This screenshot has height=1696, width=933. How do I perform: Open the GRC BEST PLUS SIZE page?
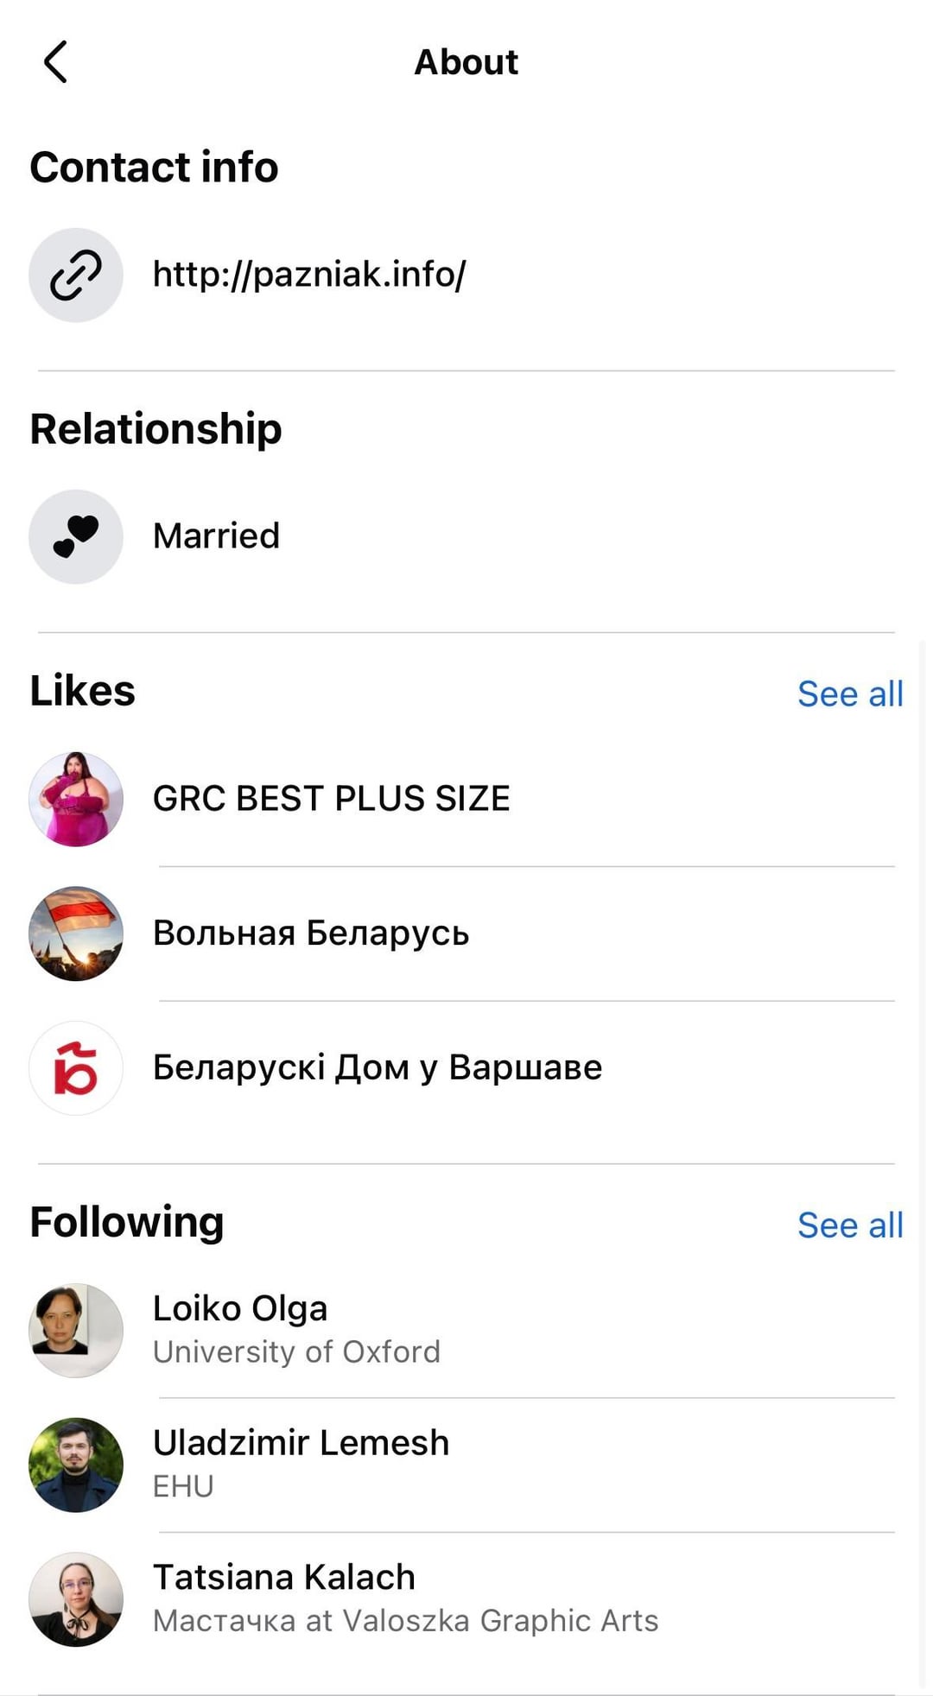(x=331, y=799)
